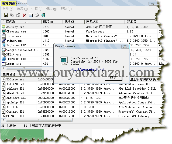
Task: Select the 360Tray 应用程序 product name cell
Action: pyautogui.click(x=99, y=27)
